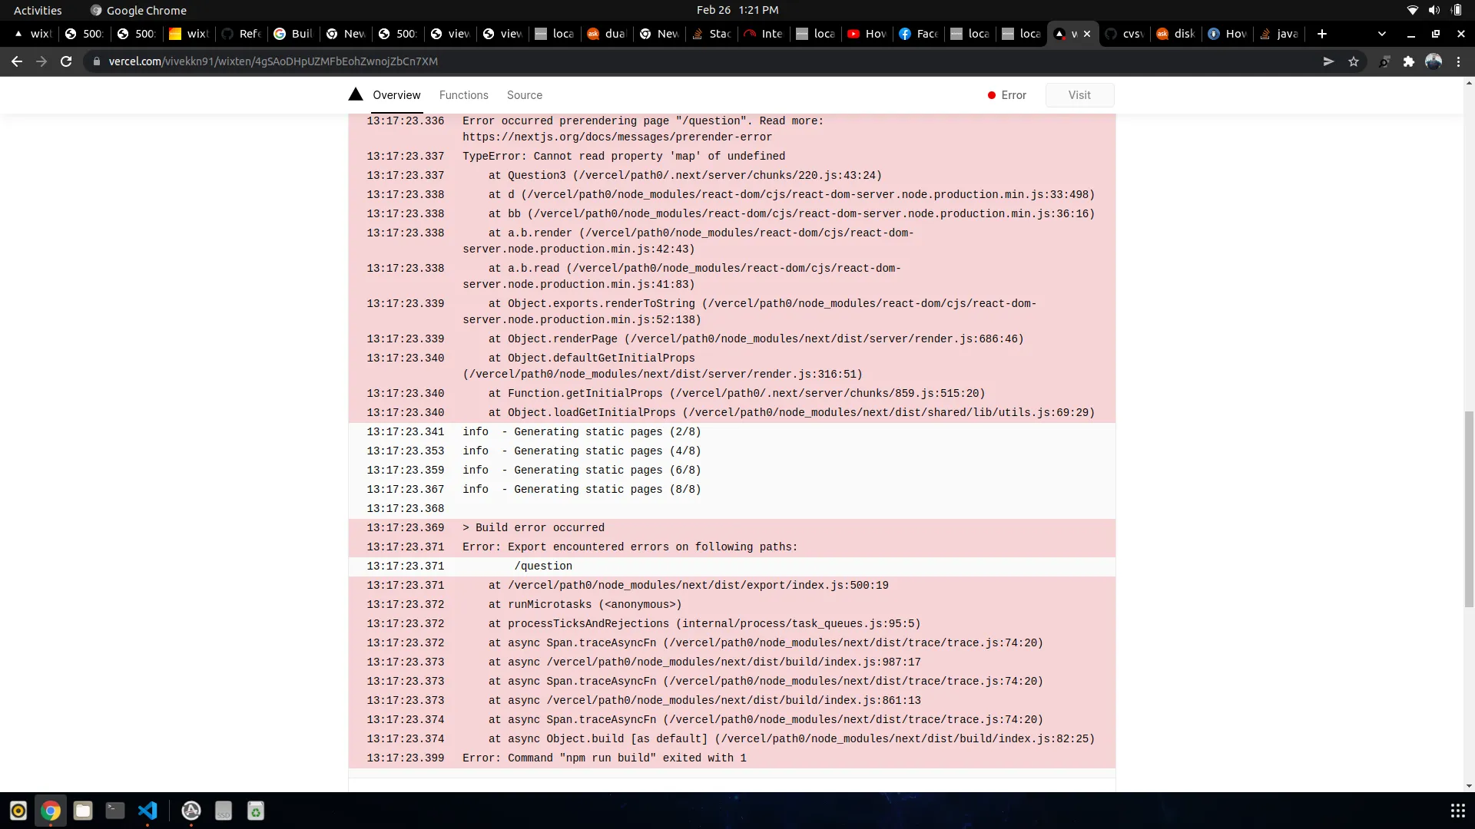1475x829 pixels.
Task: Open the Chrome three-dot menu
Action: pos(1458,61)
